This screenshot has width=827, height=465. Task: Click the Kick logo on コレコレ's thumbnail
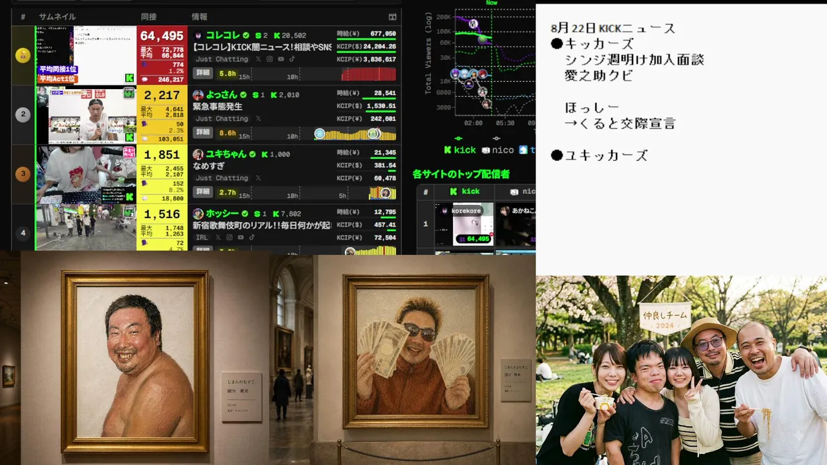click(x=130, y=78)
